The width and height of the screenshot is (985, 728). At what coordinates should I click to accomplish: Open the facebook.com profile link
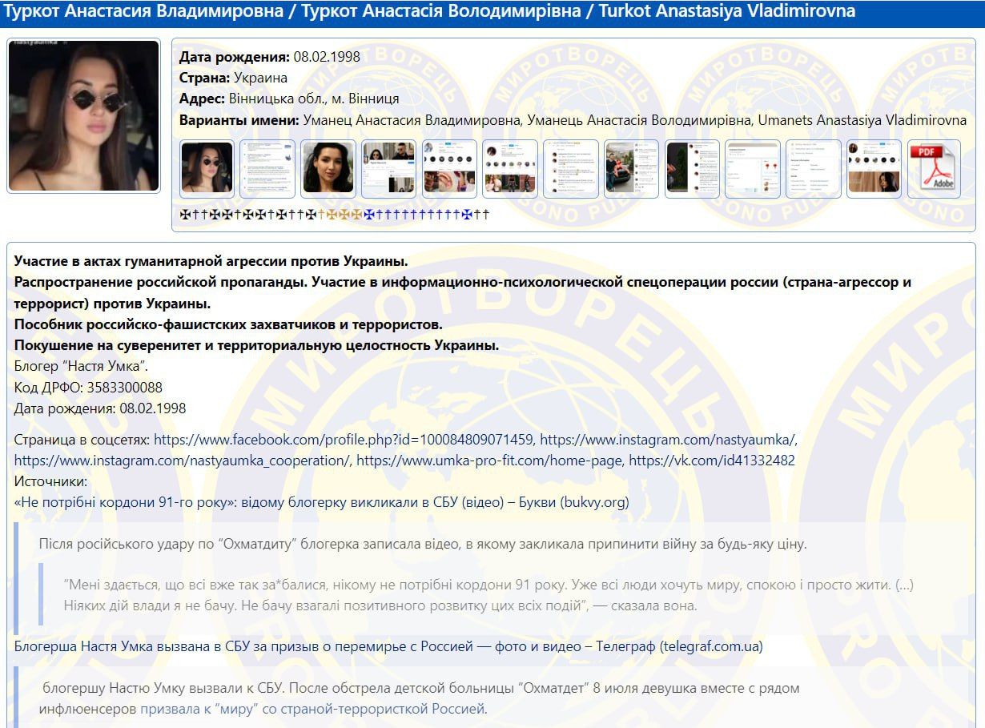tap(343, 440)
